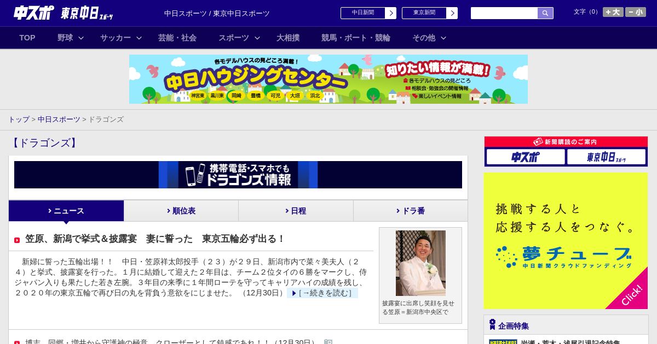Select the ニュース tab
The height and width of the screenshot is (344, 657).
66,211
